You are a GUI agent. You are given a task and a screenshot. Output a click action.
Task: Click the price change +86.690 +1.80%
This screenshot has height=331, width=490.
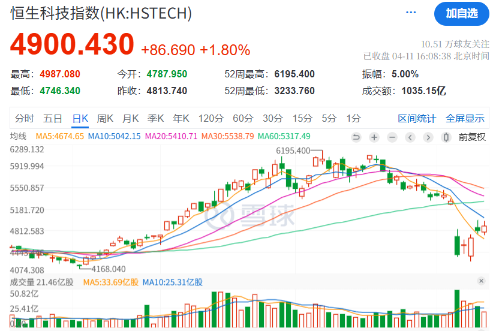196,50
